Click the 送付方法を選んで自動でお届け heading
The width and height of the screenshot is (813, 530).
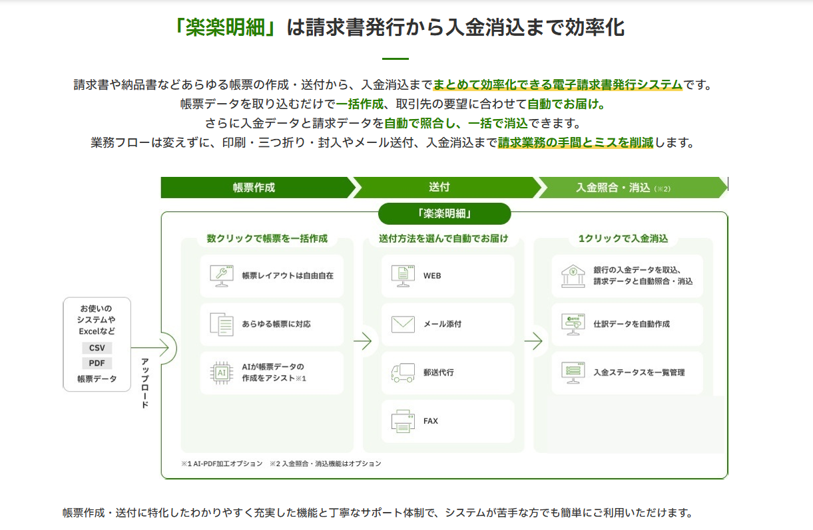pyautogui.click(x=443, y=239)
